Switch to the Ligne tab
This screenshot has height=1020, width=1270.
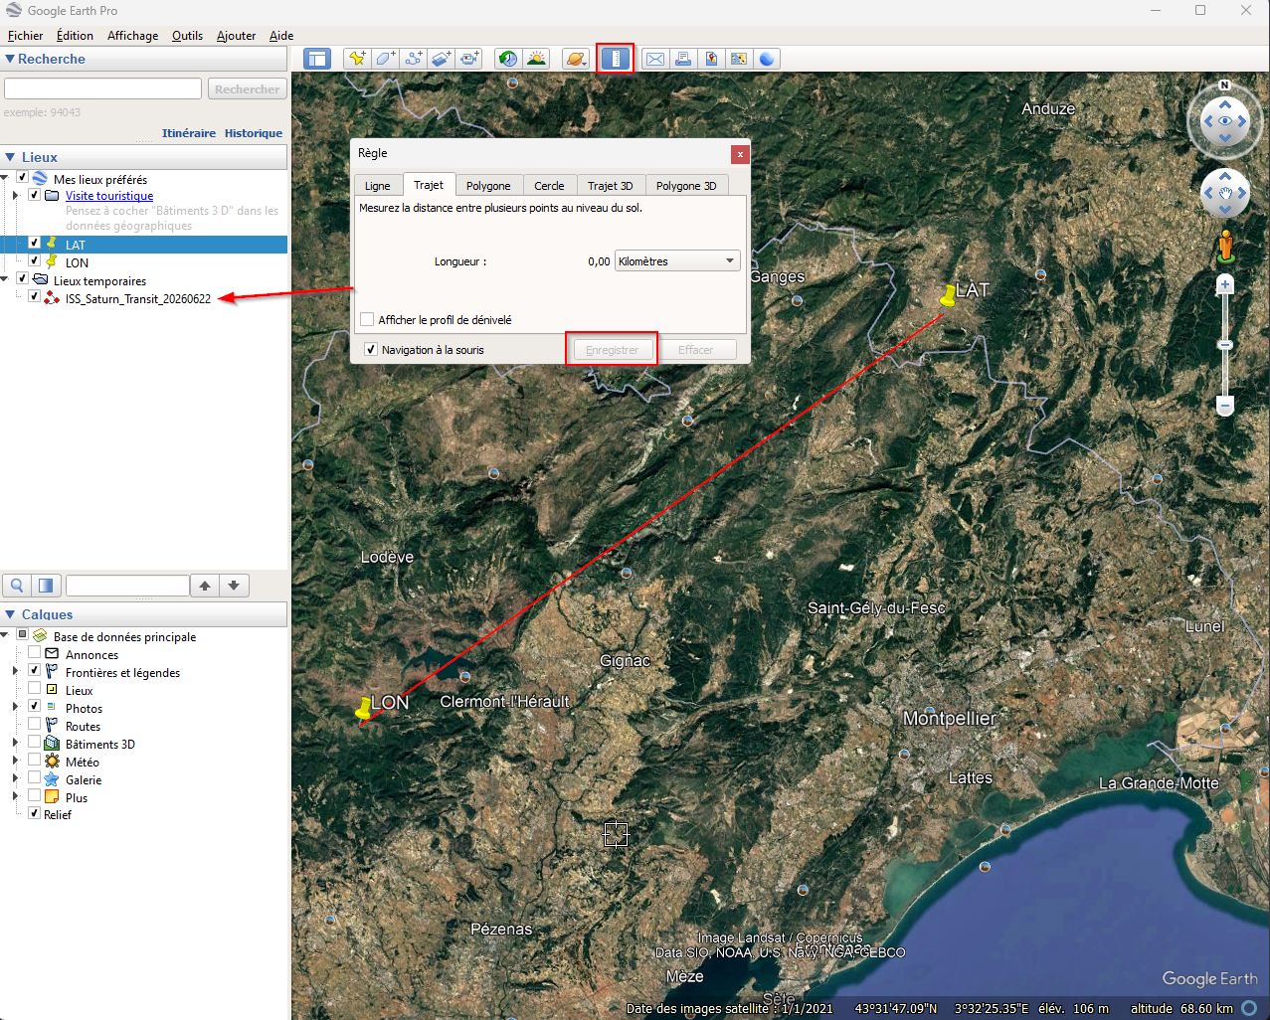coord(378,186)
